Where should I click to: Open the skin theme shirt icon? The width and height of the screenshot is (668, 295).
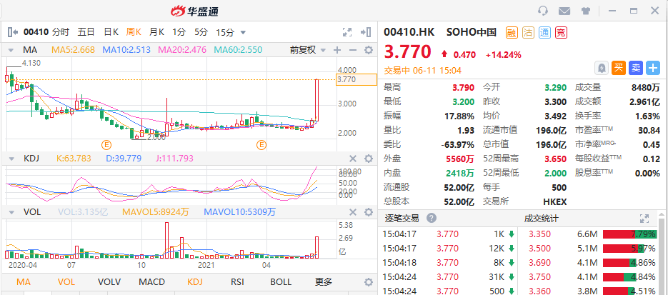coord(586,11)
